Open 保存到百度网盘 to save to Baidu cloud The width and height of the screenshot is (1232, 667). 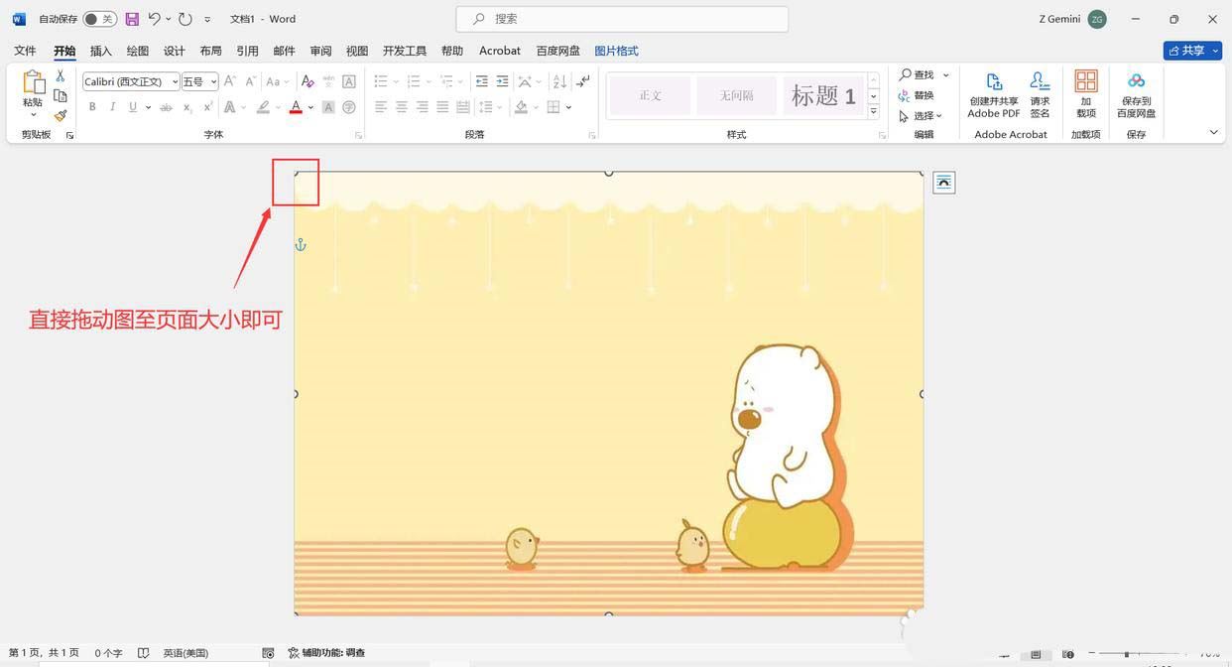tap(1136, 94)
